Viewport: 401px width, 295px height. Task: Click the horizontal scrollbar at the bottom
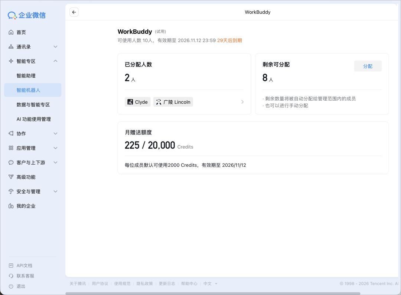coord(213,294)
